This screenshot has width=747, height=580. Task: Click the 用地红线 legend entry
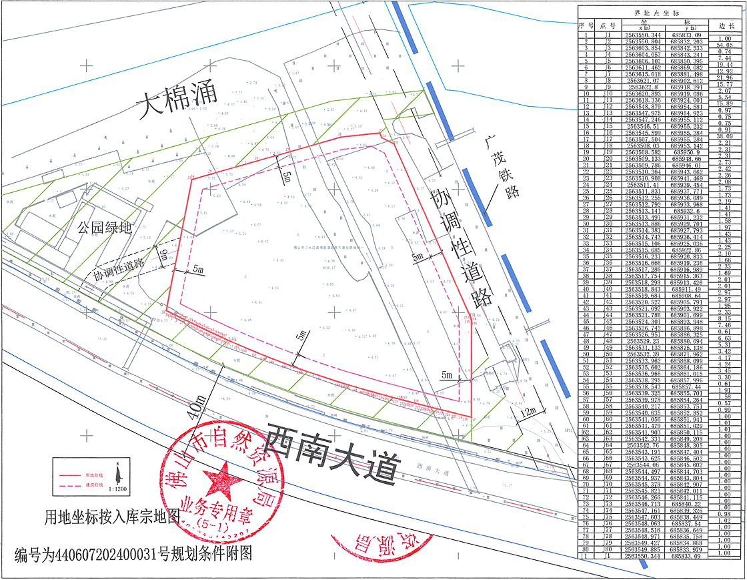click(93, 476)
